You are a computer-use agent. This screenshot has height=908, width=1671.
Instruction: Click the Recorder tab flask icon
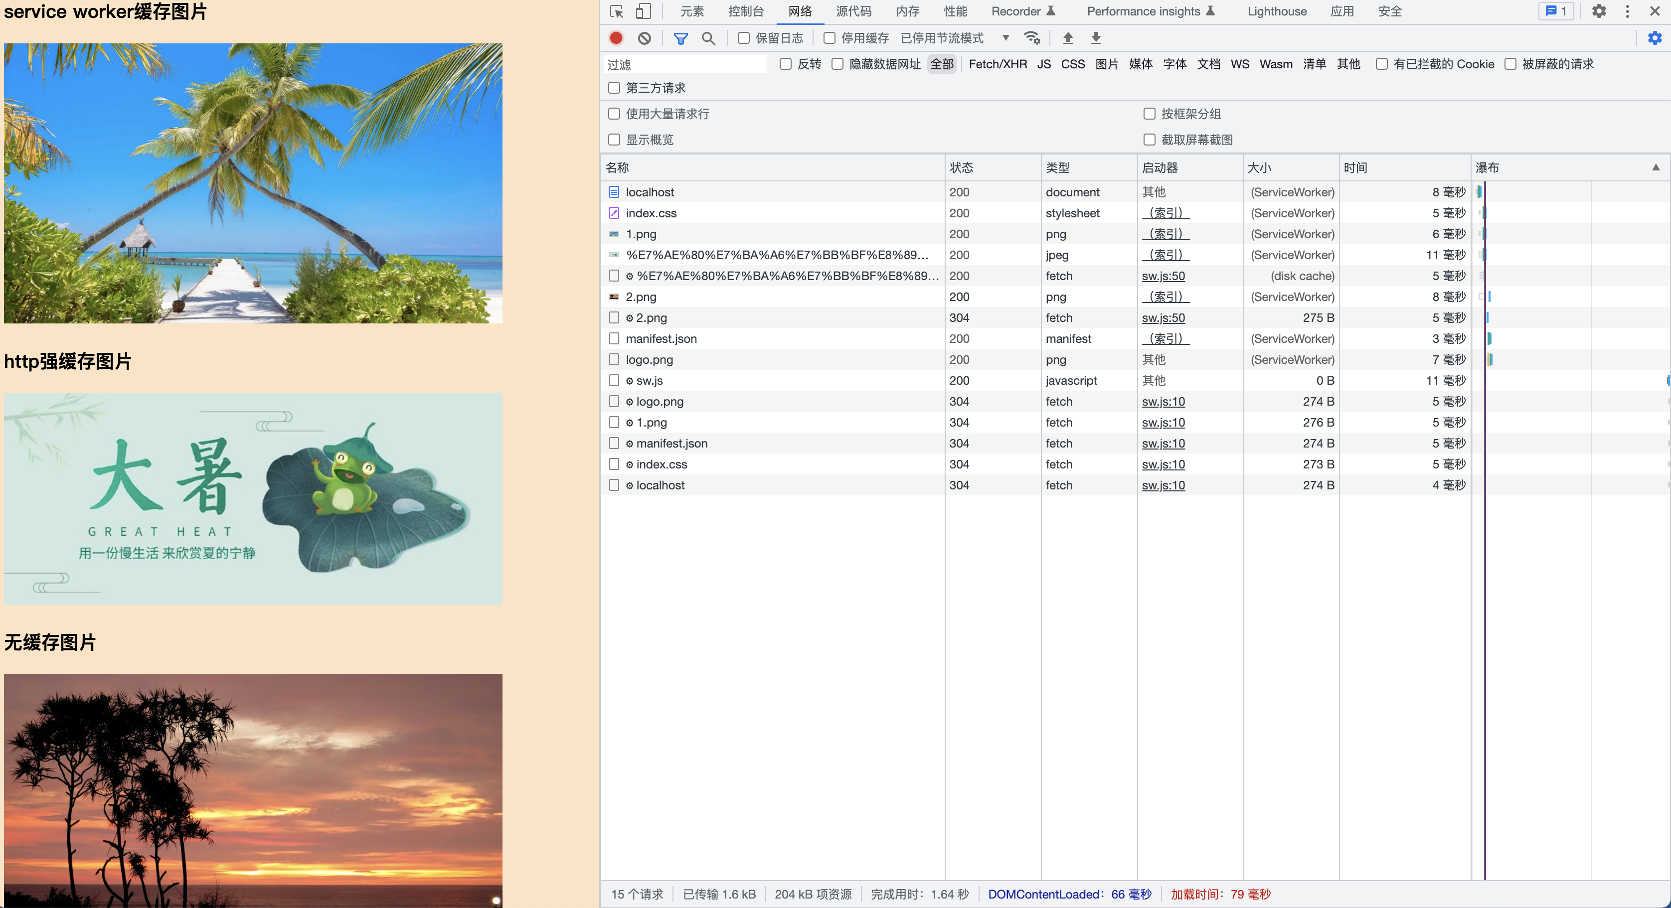(x=1051, y=11)
